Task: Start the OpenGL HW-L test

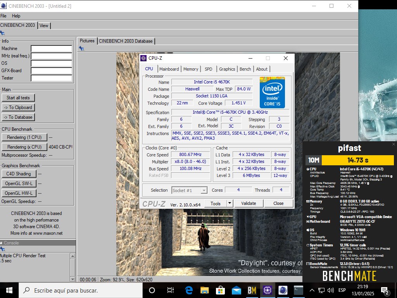Action: coord(19,193)
